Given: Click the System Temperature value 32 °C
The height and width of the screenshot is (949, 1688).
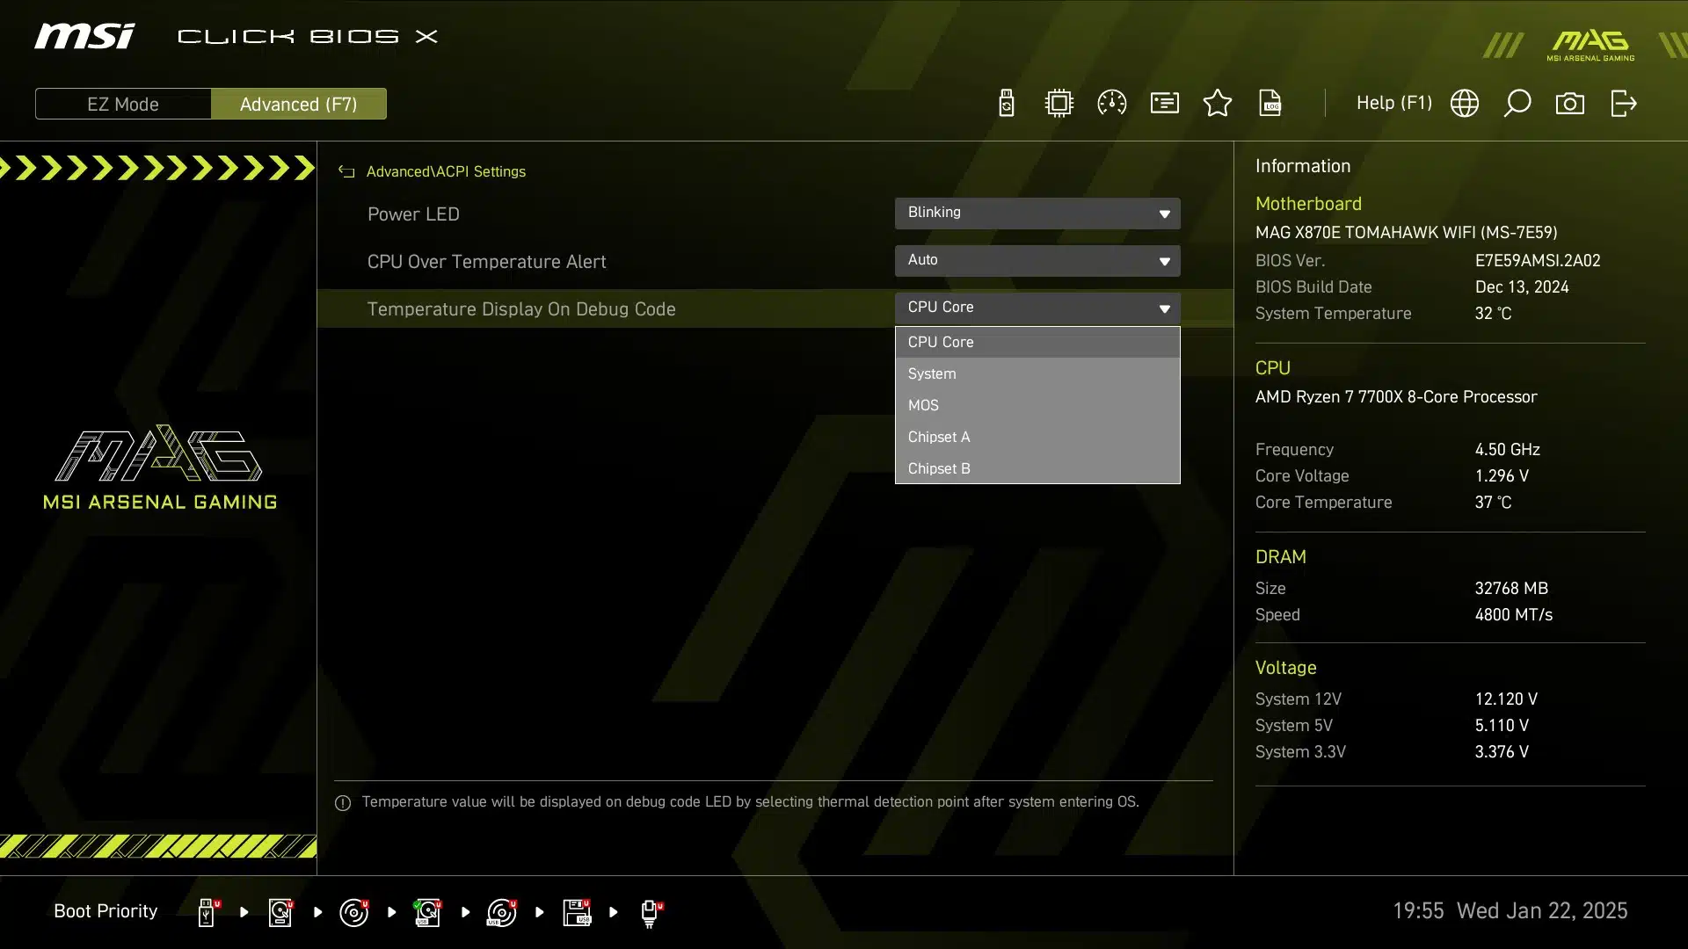Looking at the screenshot, I should (x=1493, y=314).
